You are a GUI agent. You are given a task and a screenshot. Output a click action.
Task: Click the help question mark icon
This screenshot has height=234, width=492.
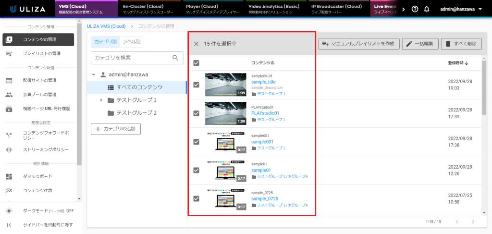[x=415, y=9]
